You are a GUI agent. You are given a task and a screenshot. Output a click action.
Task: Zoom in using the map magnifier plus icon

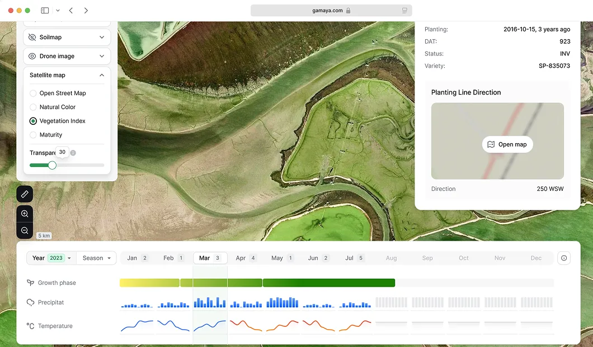pos(24,213)
